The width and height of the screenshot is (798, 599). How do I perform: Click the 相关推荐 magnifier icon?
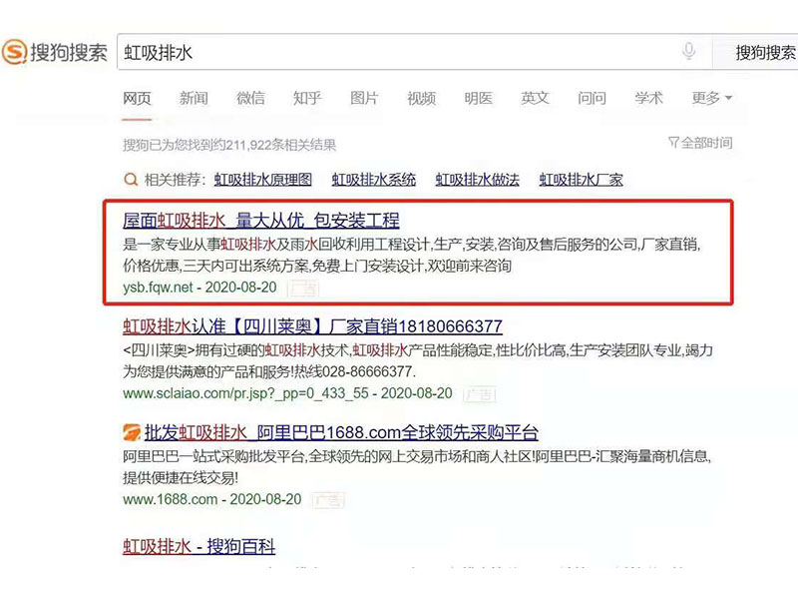[x=131, y=180]
